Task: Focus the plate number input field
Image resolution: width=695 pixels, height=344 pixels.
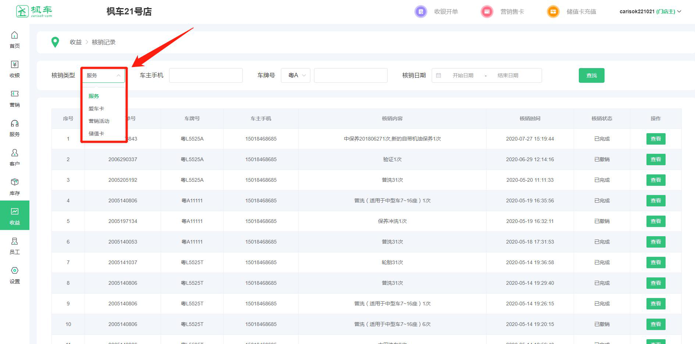Action: click(351, 75)
